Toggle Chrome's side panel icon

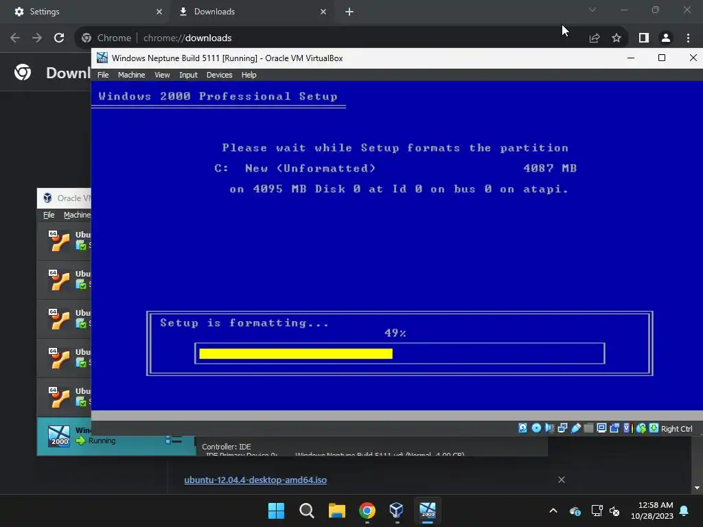tap(644, 38)
